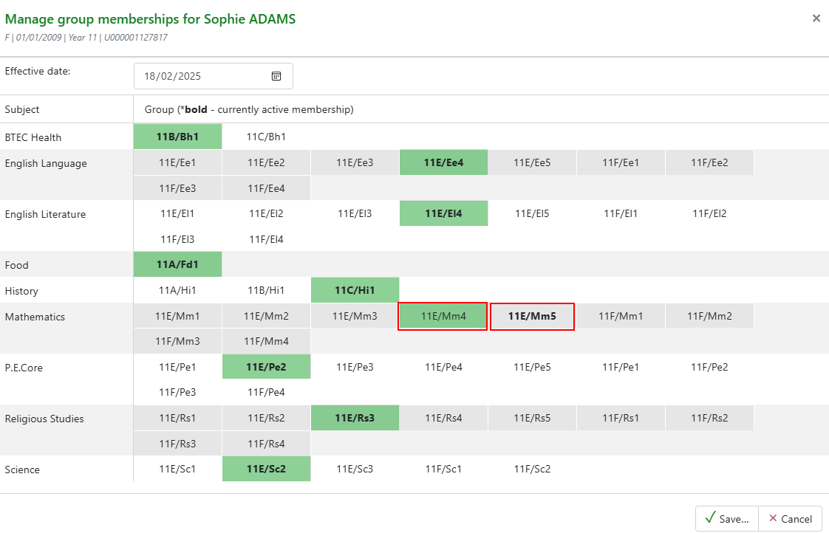Choose History group 11B/Hi1
The width and height of the screenshot is (829, 533).
(267, 290)
